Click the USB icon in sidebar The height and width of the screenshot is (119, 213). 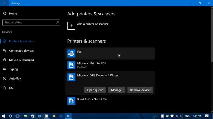click(x=5, y=88)
